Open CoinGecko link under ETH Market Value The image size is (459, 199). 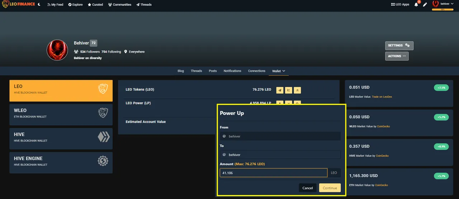(381, 185)
